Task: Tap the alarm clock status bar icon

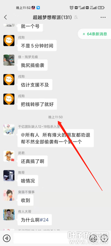Action: (71, 7)
